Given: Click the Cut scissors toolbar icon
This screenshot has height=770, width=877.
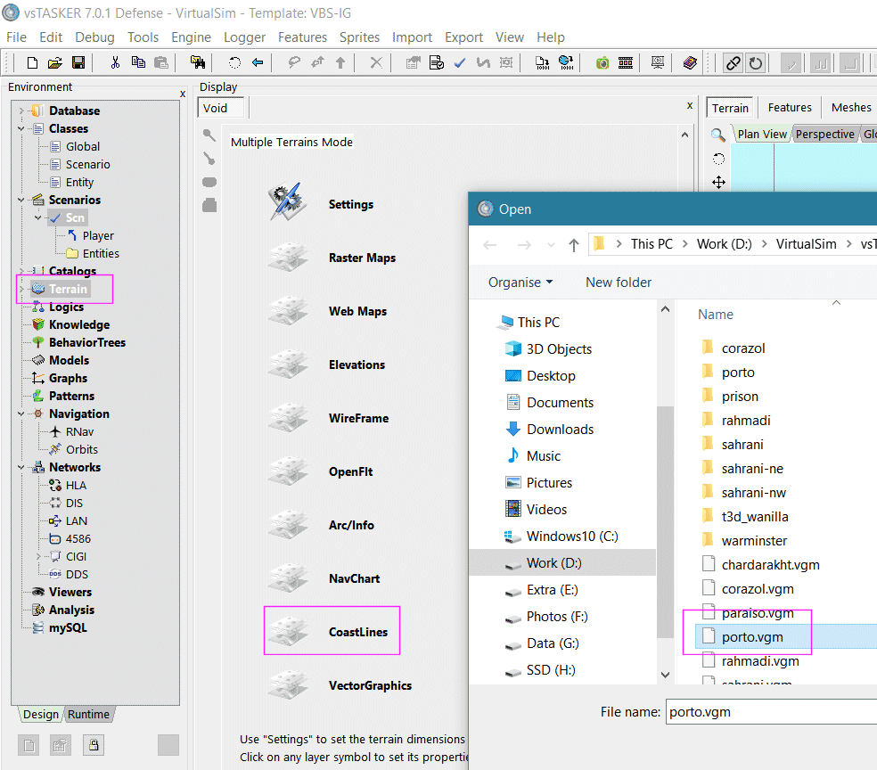Looking at the screenshot, I should click(115, 62).
